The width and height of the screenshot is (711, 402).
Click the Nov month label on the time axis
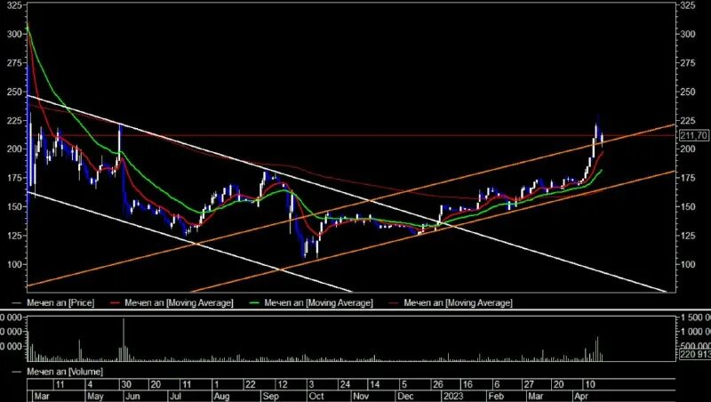[x=362, y=396]
